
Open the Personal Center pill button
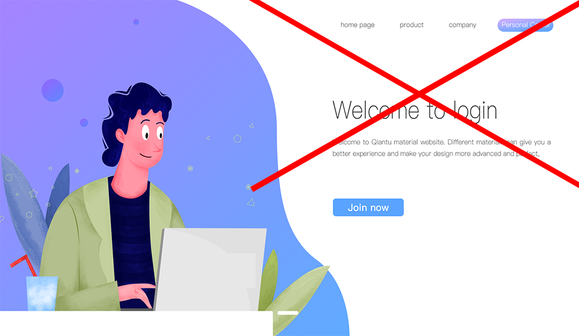click(x=525, y=25)
